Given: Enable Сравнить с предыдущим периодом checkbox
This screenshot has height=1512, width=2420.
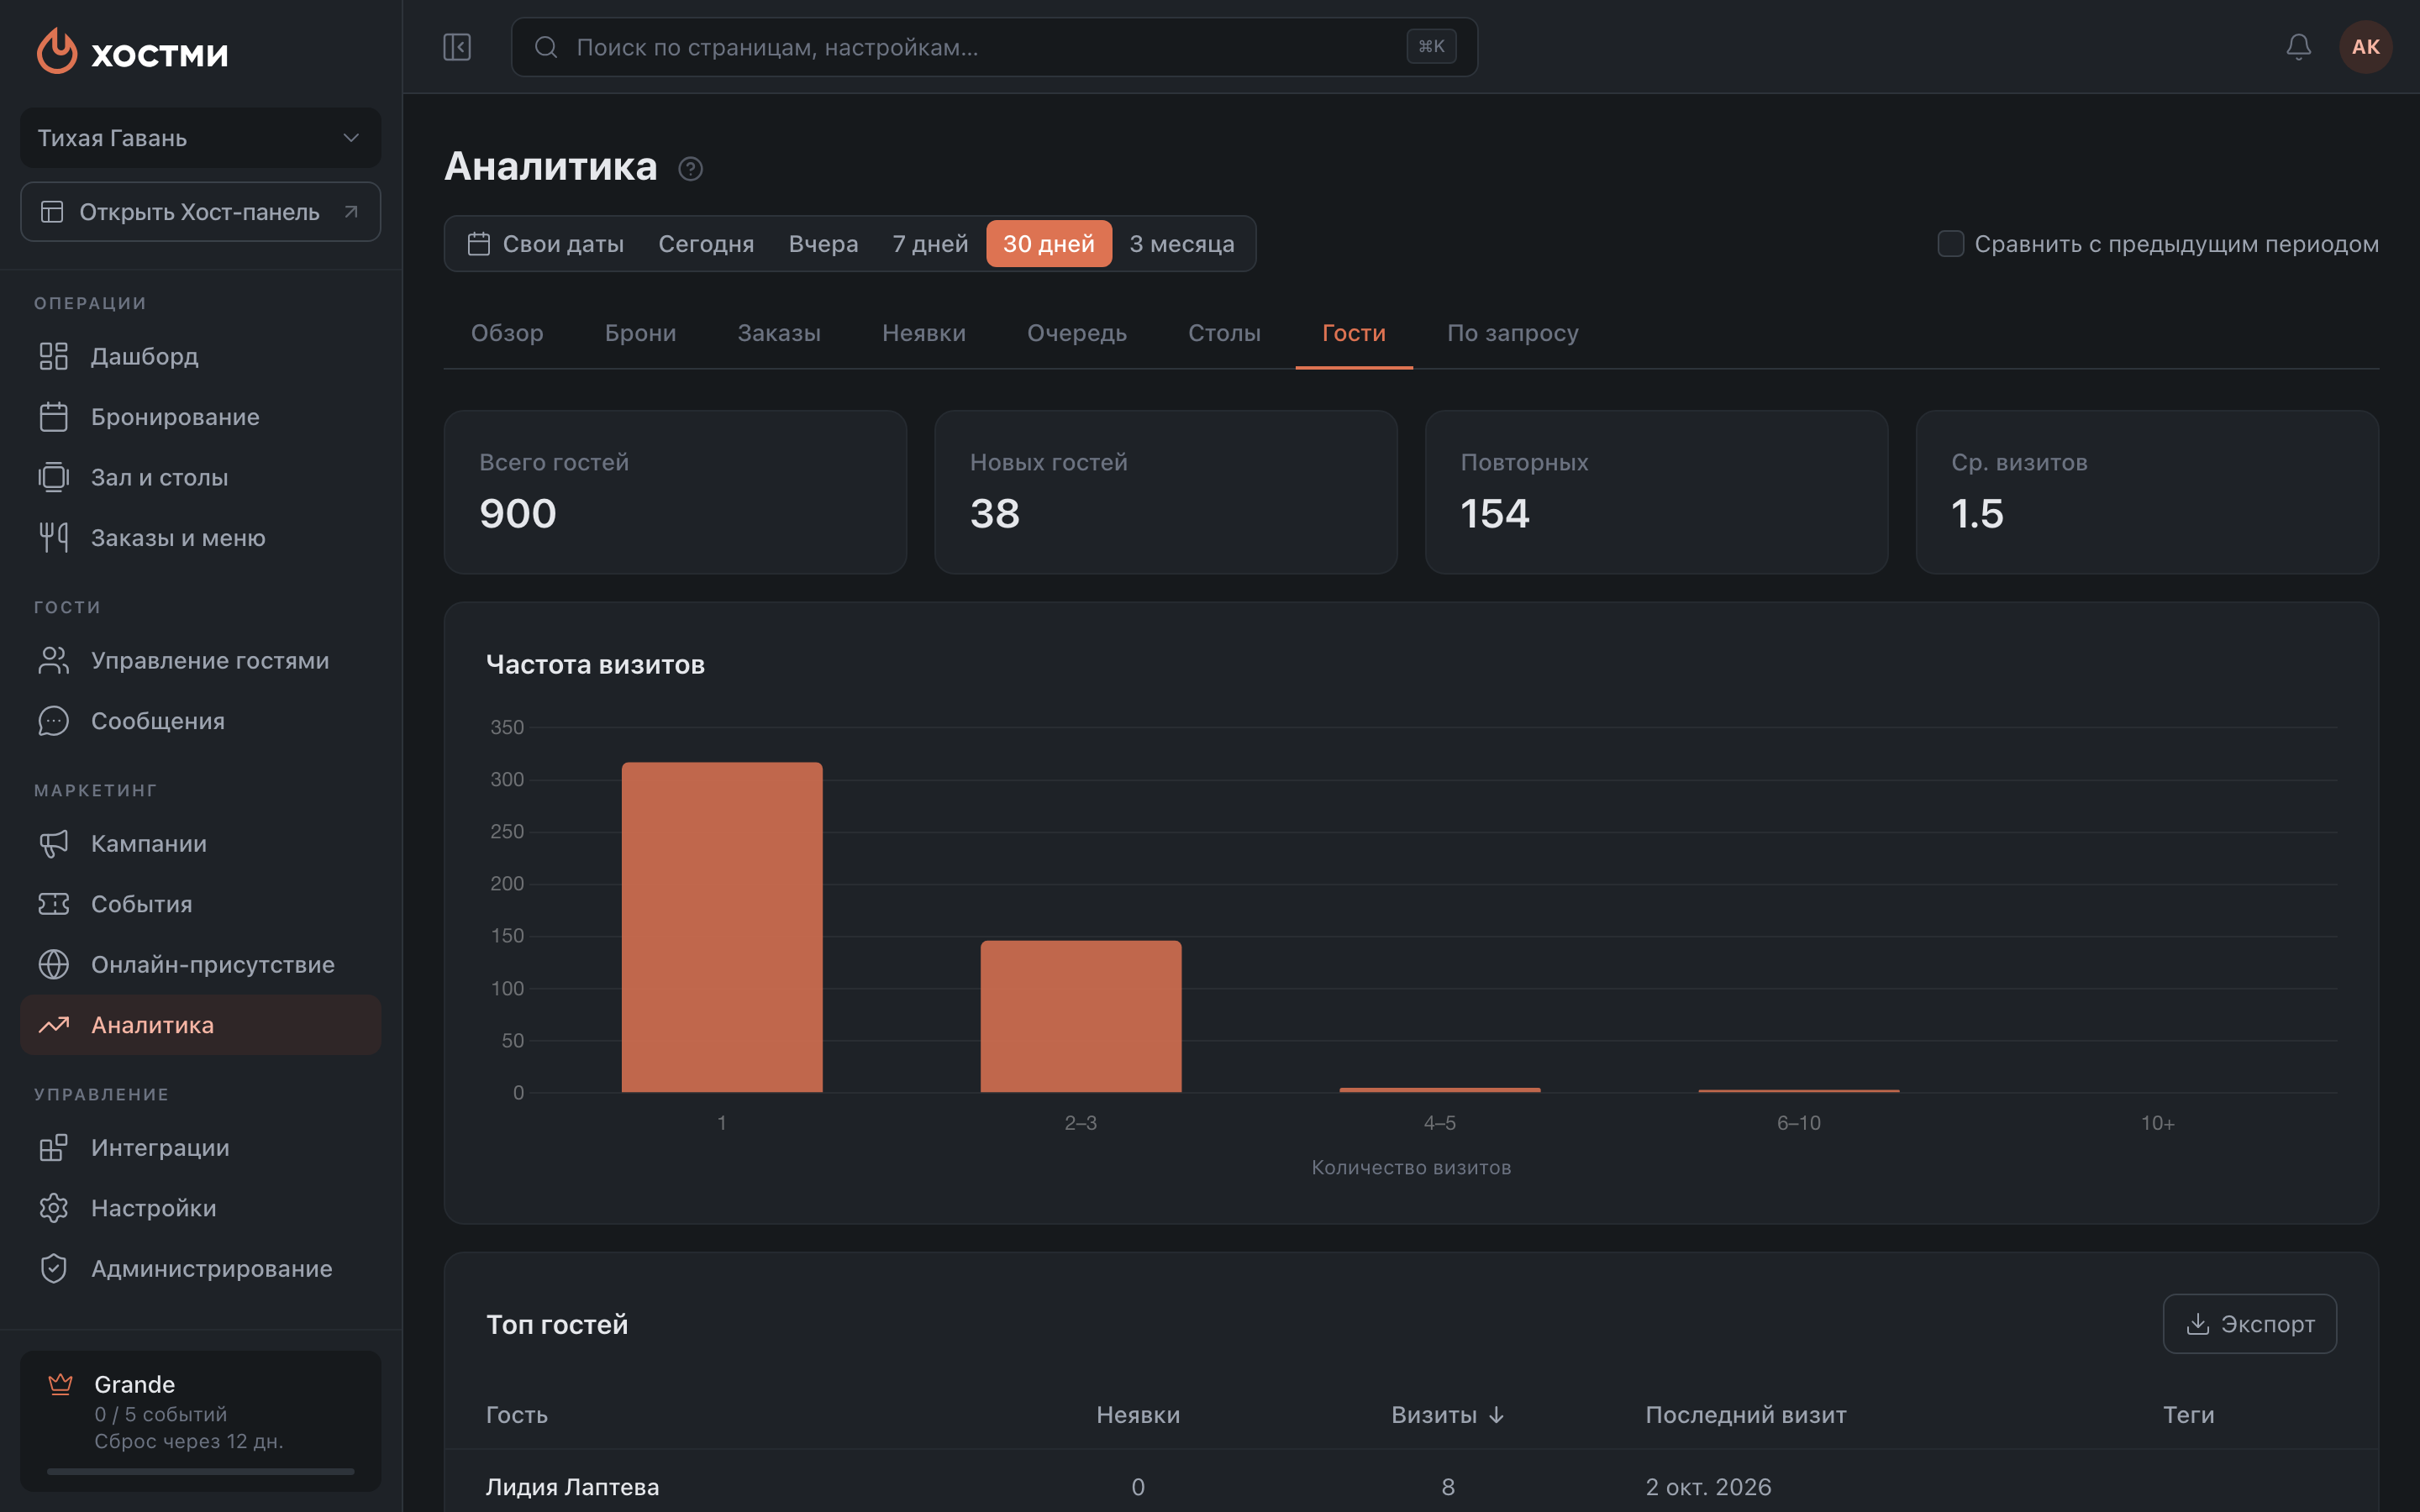Looking at the screenshot, I should [x=1950, y=244].
